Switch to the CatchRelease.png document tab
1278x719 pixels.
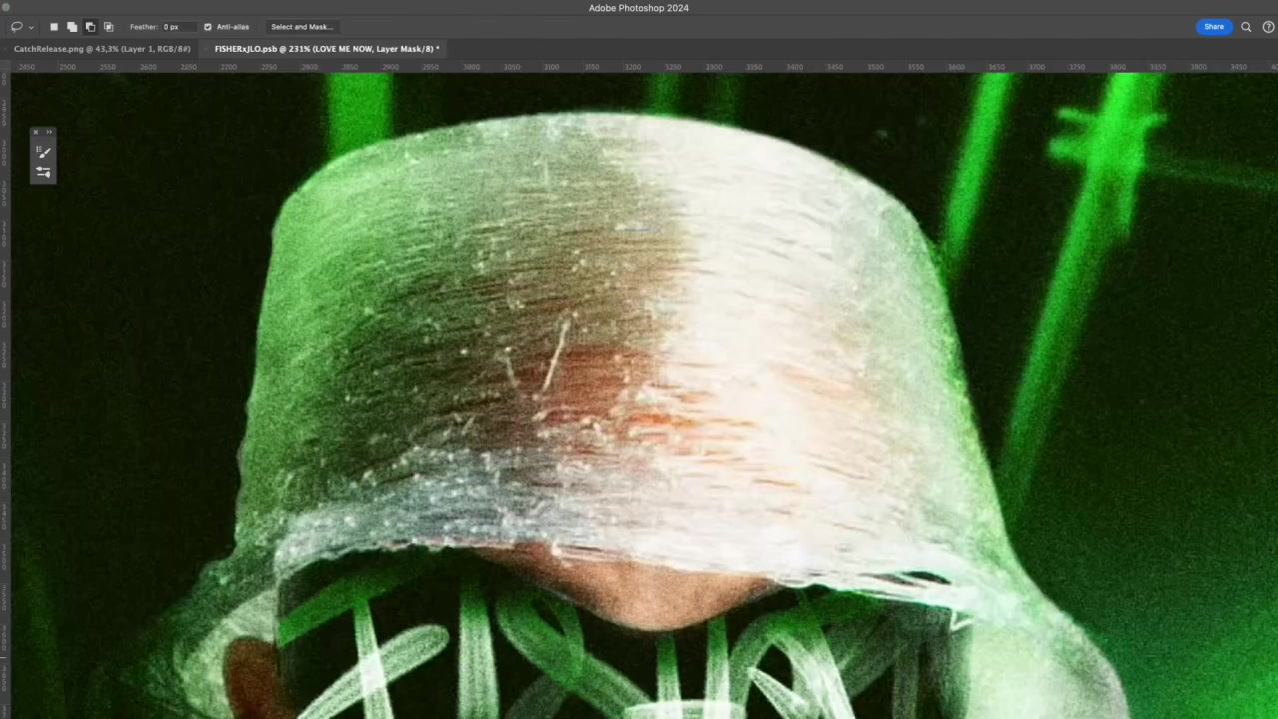(102, 49)
